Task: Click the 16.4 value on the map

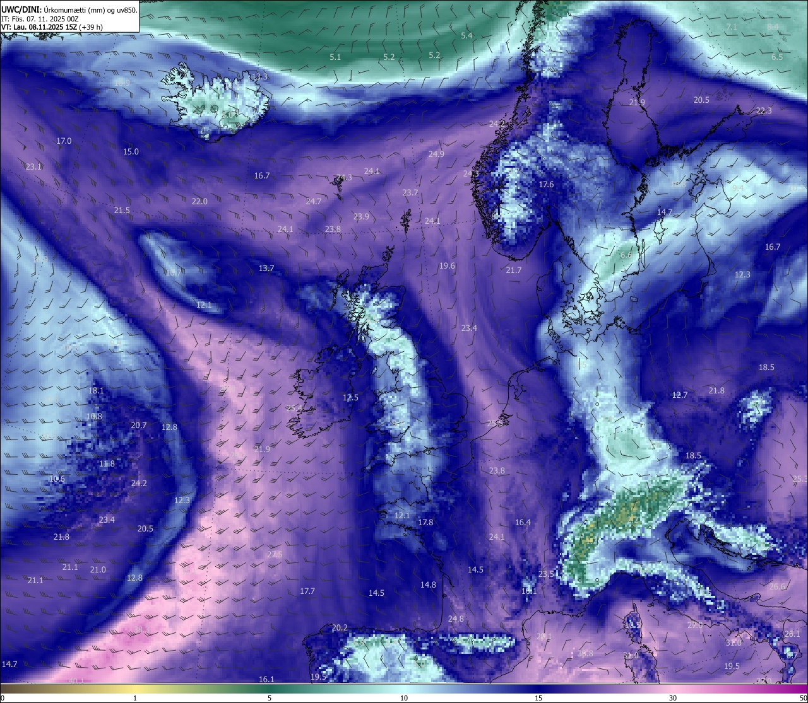Action: 523,523
